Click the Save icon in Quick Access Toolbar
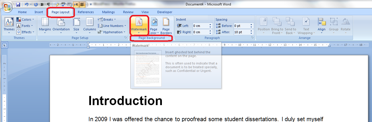Image resolution: width=372 pixels, height=122 pixels. (x=18, y=5)
